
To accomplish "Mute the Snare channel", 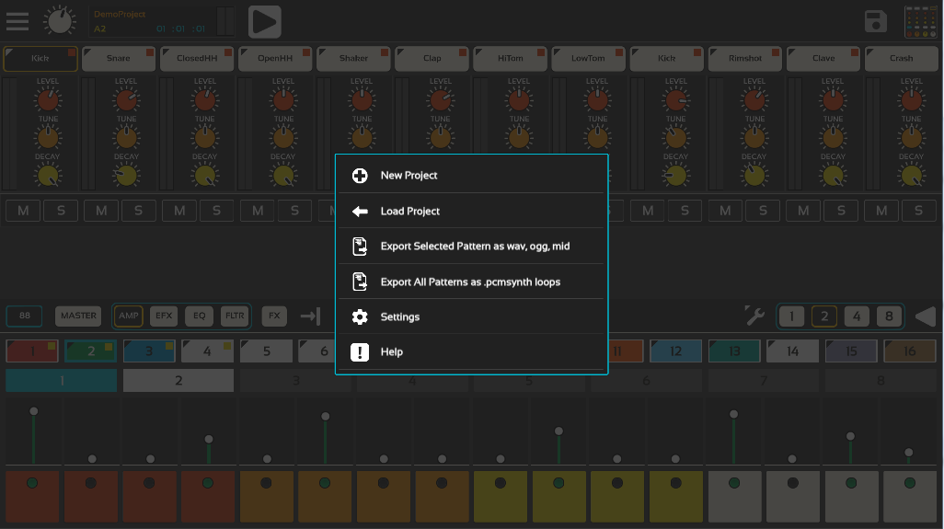I will pyautogui.click(x=101, y=211).
